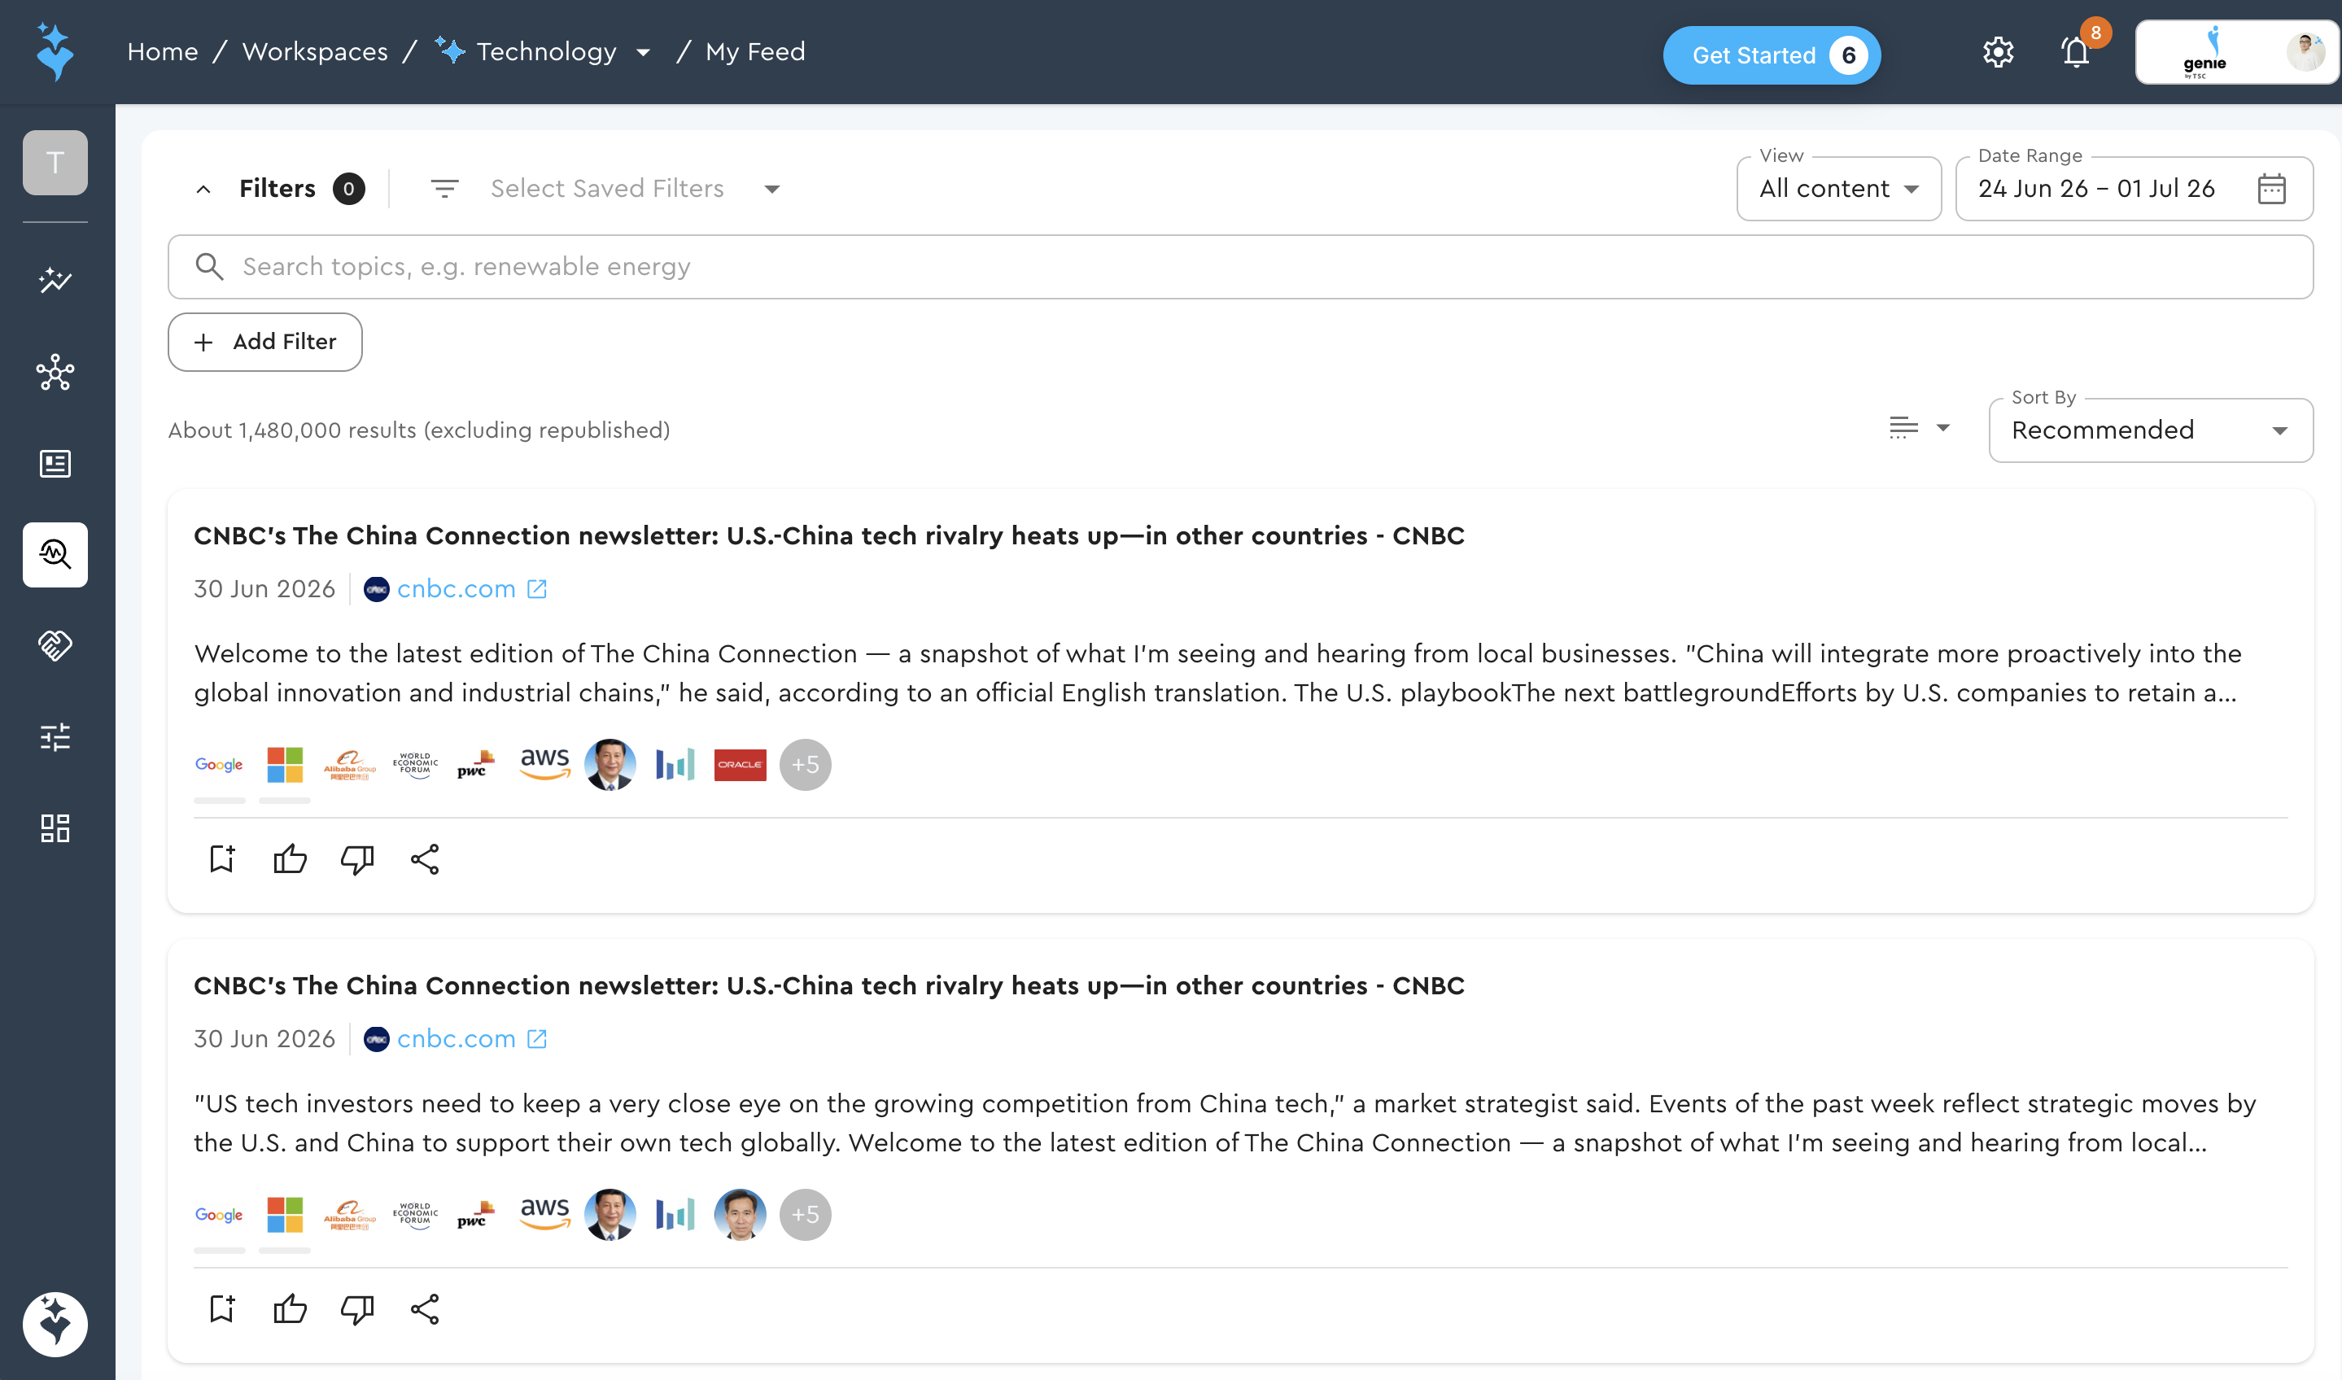The height and width of the screenshot is (1380, 2342).
Task: Click the calendar icon in Date Range
Action: (x=2271, y=189)
